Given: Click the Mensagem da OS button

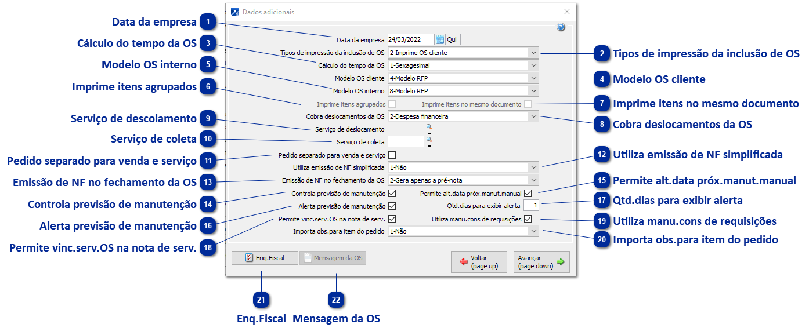Looking at the screenshot, I should 333,258.
